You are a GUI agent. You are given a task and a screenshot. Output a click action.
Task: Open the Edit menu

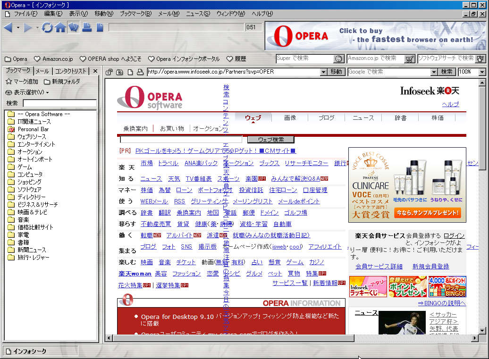point(53,14)
